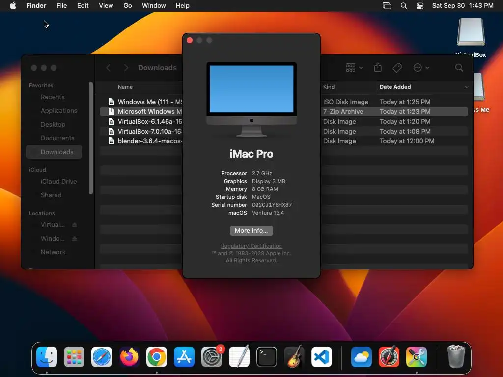Open Google Chrome in the Dock
This screenshot has height=377, width=503.
(x=157, y=357)
